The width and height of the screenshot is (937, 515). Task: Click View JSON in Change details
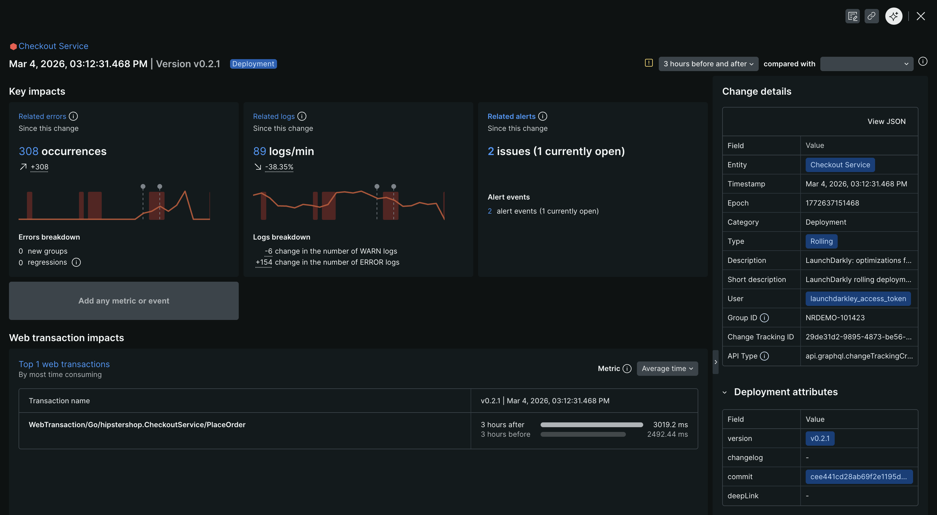click(x=886, y=121)
